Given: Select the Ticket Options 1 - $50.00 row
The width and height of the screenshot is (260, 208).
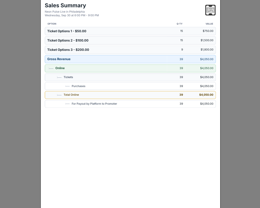Looking at the screenshot, I should (130, 31).
